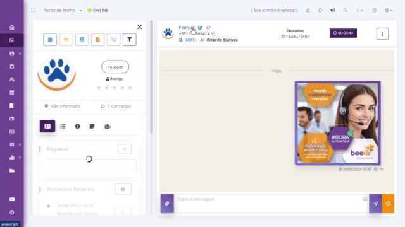Open the briefcase icon in sidebar
405x227 pixels.
click(x=12, y=119)
